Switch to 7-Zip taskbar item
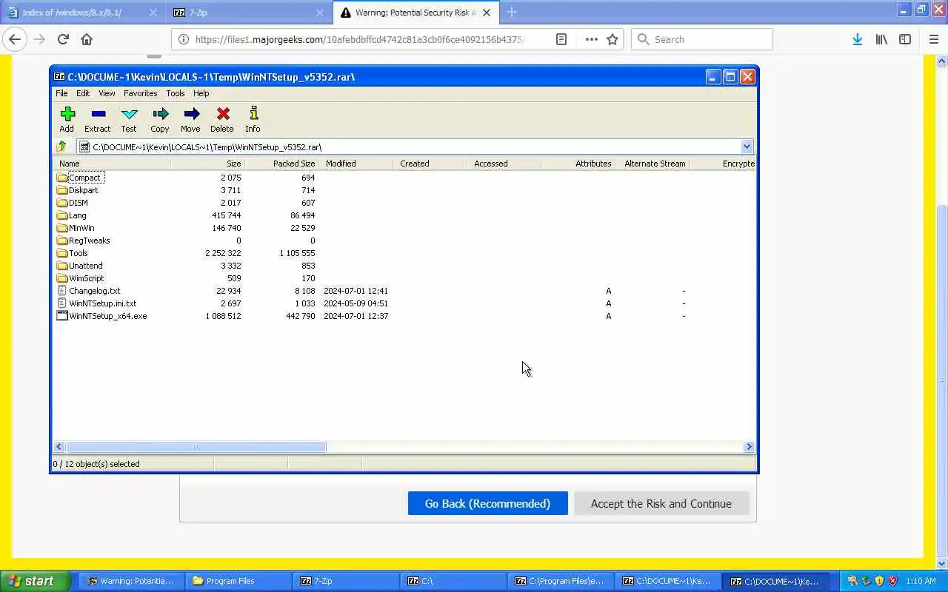Image resolution: width=948 pixels, height=592 pixels. point(345,581)
